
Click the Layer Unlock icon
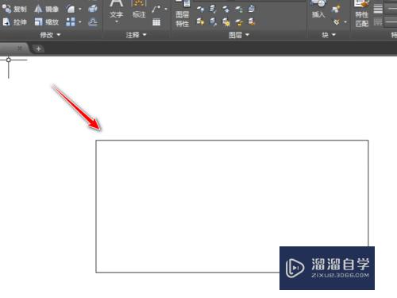239,22
